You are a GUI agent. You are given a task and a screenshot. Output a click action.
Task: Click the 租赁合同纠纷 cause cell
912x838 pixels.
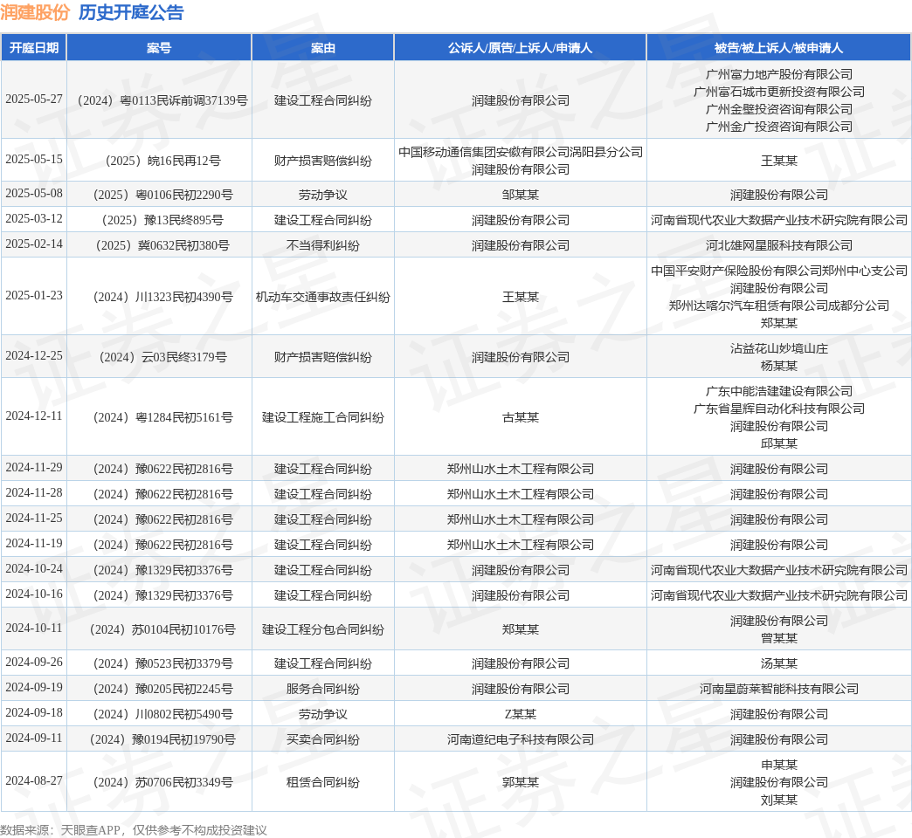pos(323,782)
